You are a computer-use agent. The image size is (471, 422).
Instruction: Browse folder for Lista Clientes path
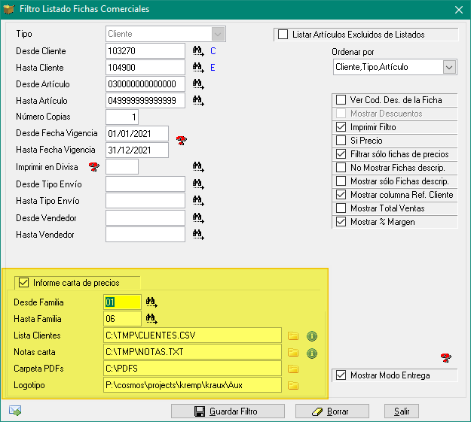click(293, 335)
